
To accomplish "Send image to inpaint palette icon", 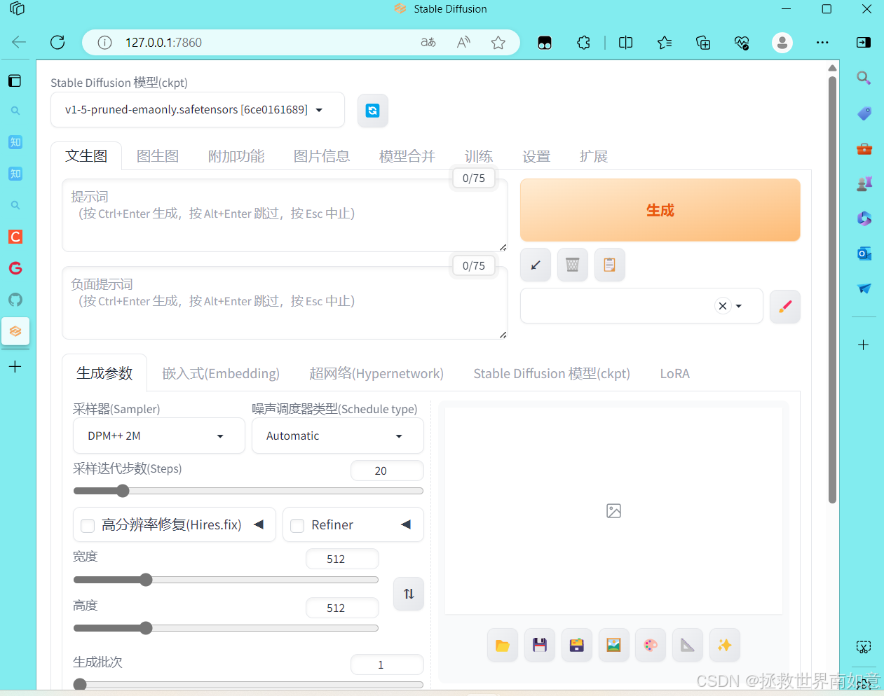I will (651, 645).
